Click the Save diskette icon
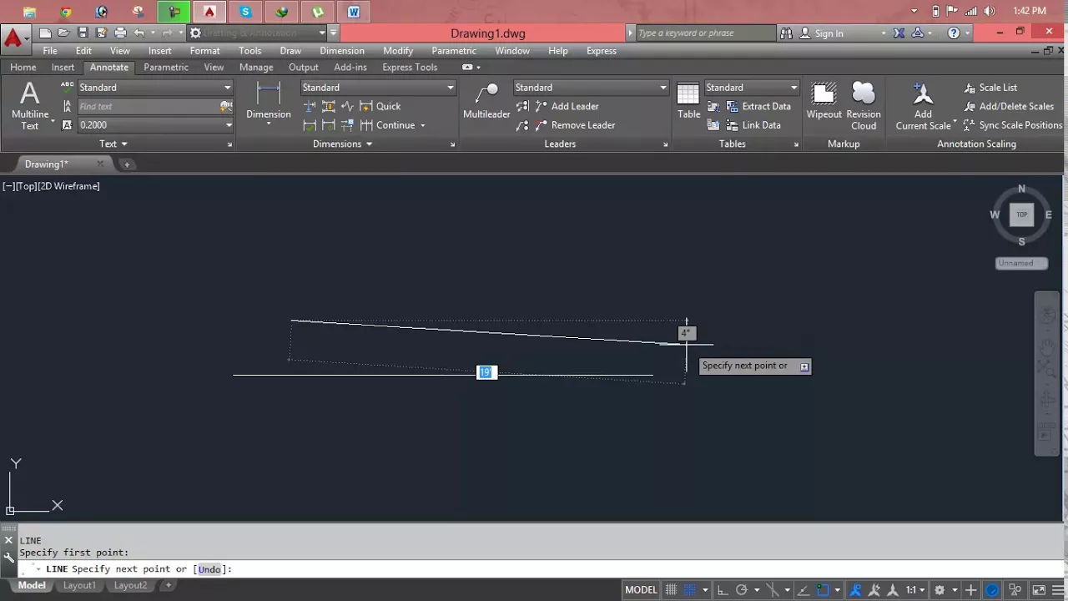1068x601 pixels. click(x=83, y=33)
